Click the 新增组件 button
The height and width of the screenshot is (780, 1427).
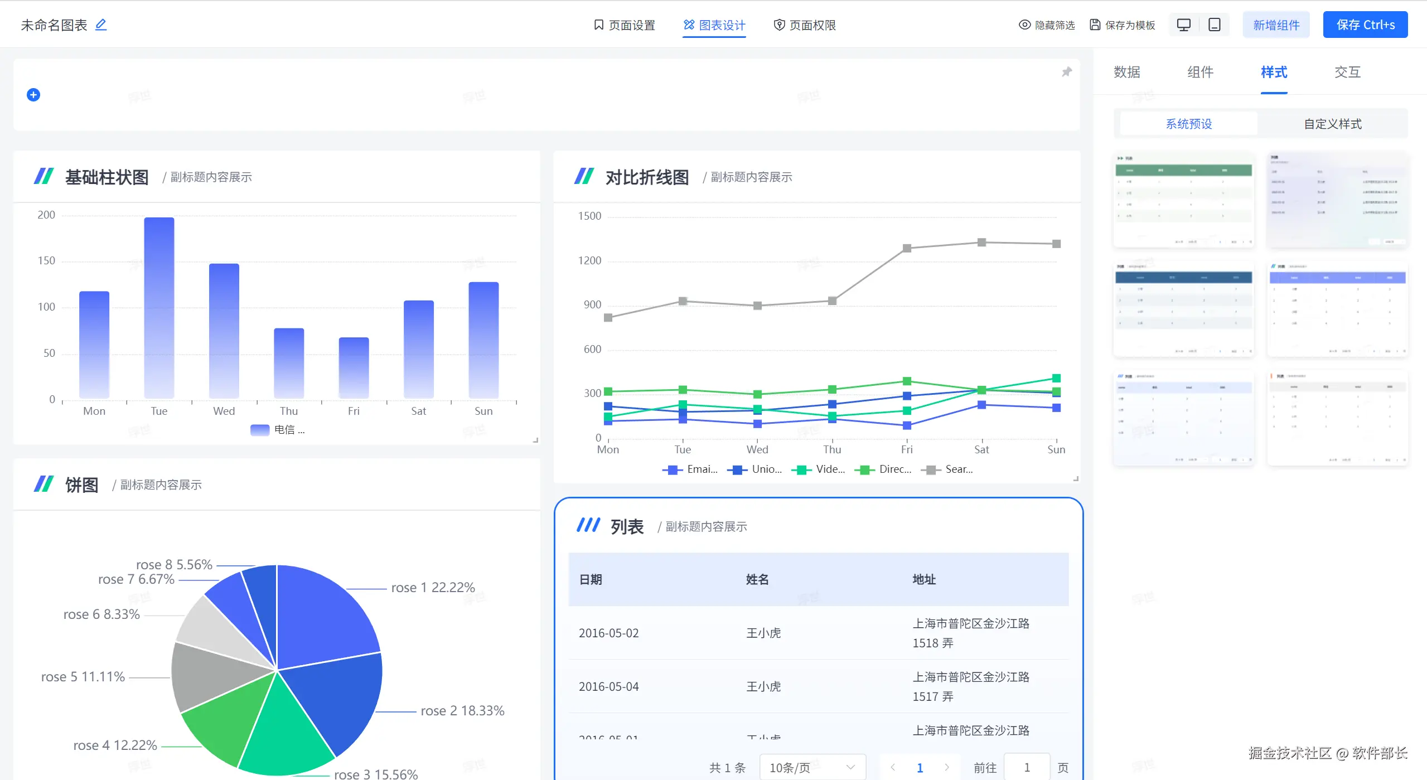click(1276, 25)
